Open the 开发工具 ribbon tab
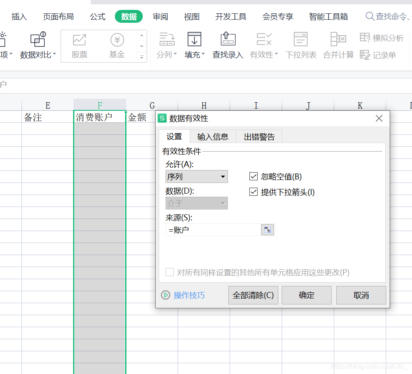 231,16
